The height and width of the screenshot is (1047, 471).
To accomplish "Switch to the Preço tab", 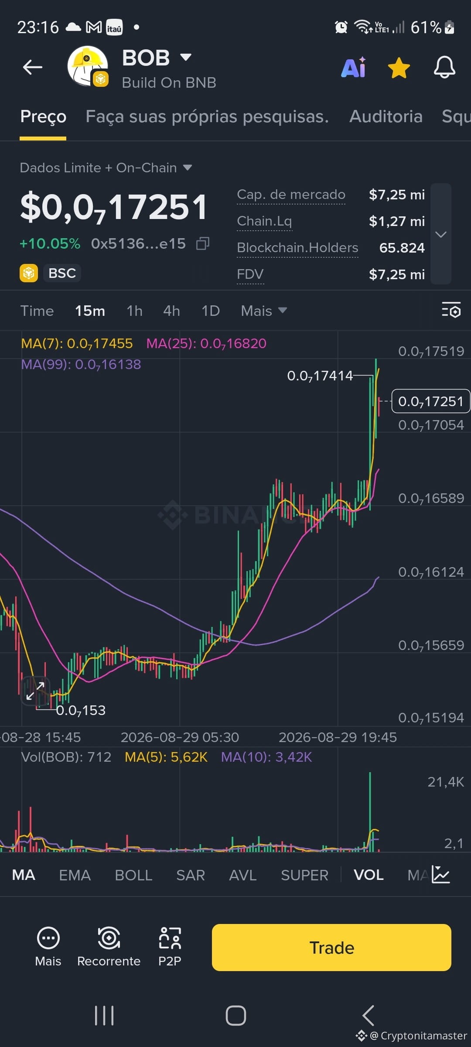I will pyautogui.click(x=43, y=116).
